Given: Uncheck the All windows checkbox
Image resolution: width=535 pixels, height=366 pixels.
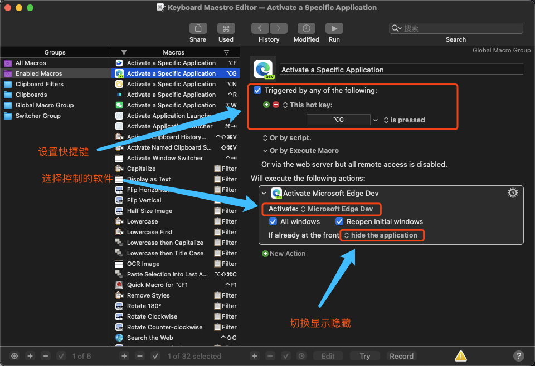Looking at the screenshot, I should 273,221.
